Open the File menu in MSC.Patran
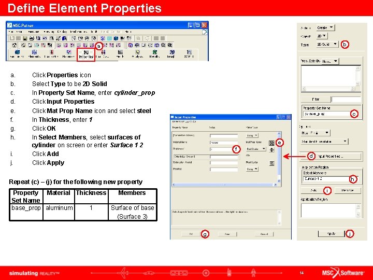Screen dimensions: 373x280 10,32
